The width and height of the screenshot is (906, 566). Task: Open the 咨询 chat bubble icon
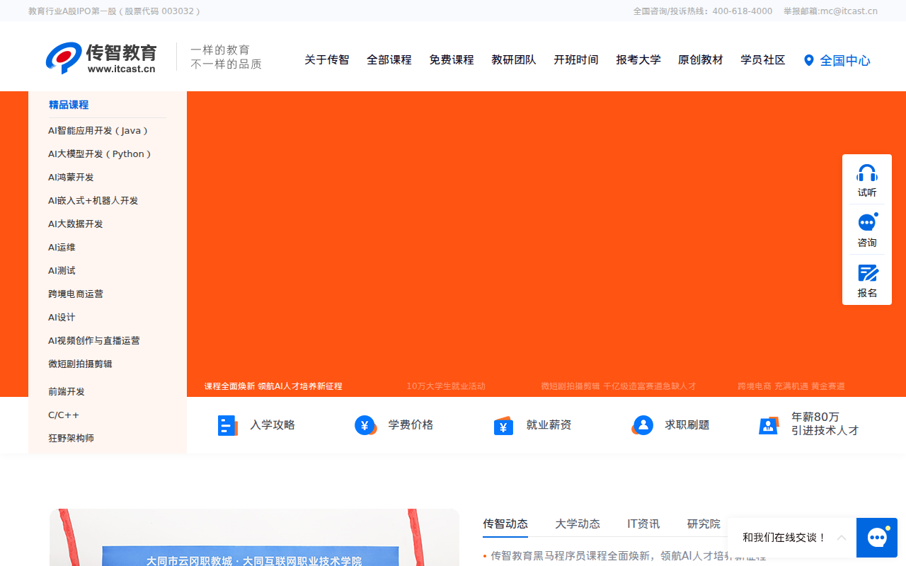click(867, 223)
